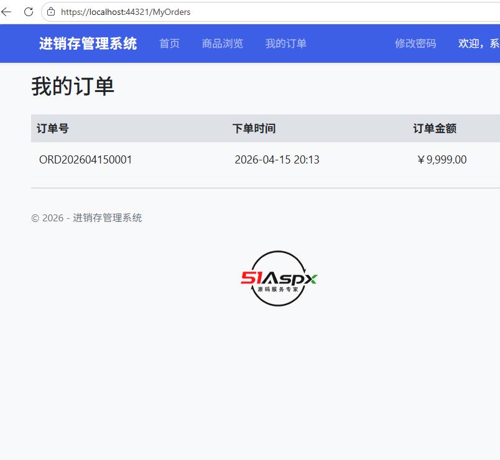Select order number ORD202604150001

point(85,159)
